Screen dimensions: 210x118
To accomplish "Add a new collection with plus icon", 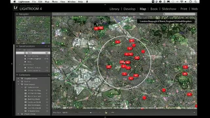I will coord(49,75).
